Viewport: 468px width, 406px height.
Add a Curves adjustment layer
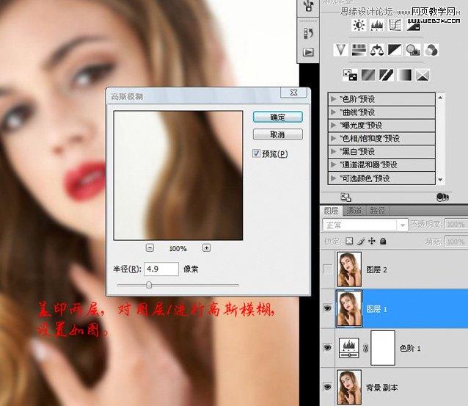(395, 25)
